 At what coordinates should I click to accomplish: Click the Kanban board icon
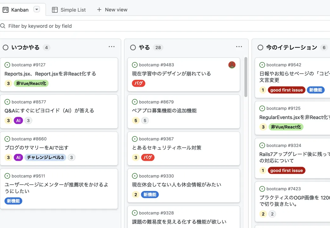pos(6,10)
